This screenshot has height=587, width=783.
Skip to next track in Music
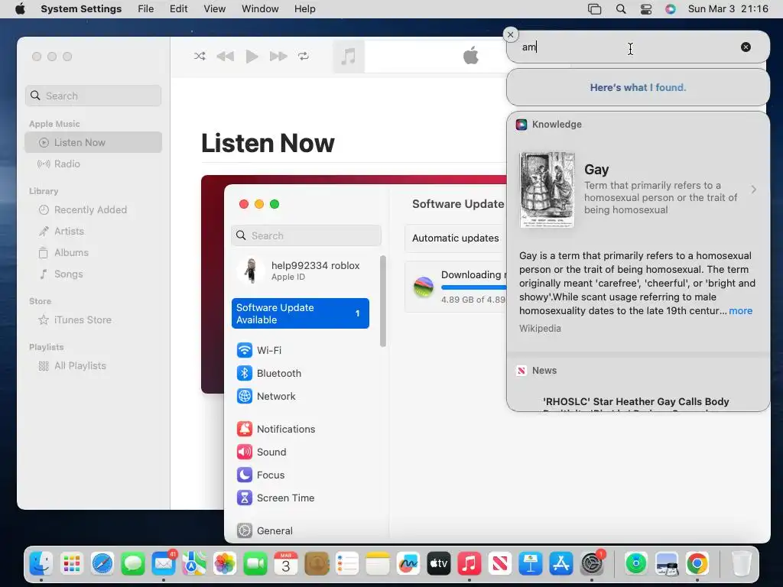[278, 57]
